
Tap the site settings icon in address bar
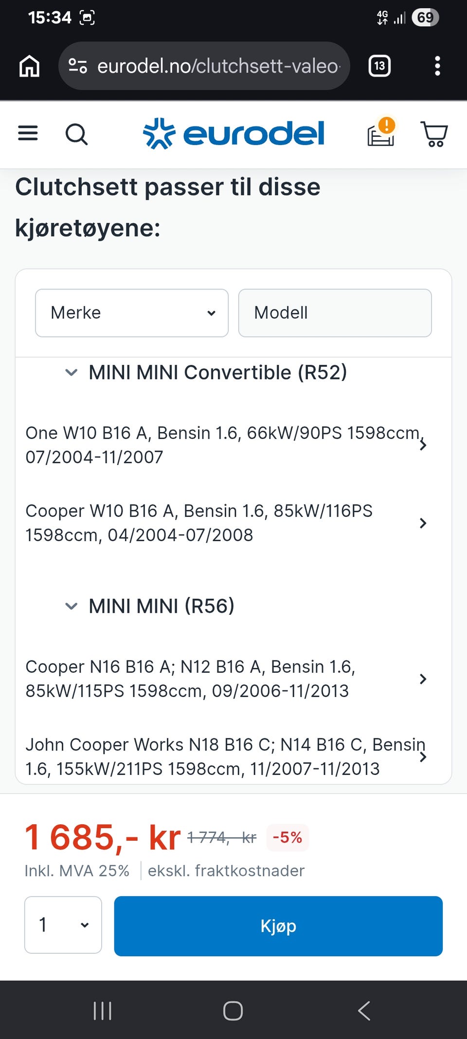click(x=77, y=66)
